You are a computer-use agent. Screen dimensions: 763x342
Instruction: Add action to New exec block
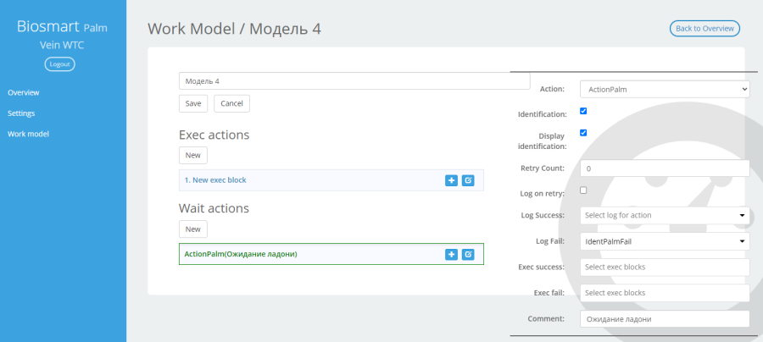452,180
